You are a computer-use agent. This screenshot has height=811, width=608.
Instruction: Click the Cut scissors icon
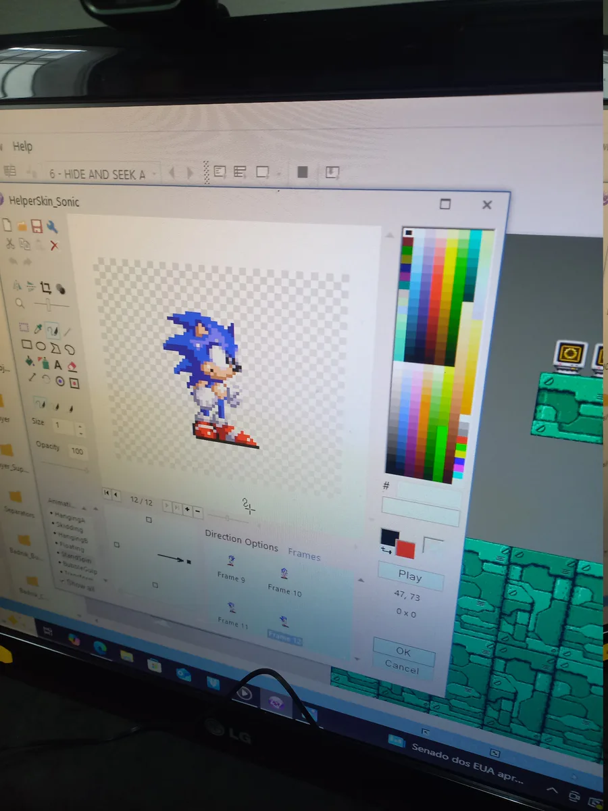pos(10,243)
